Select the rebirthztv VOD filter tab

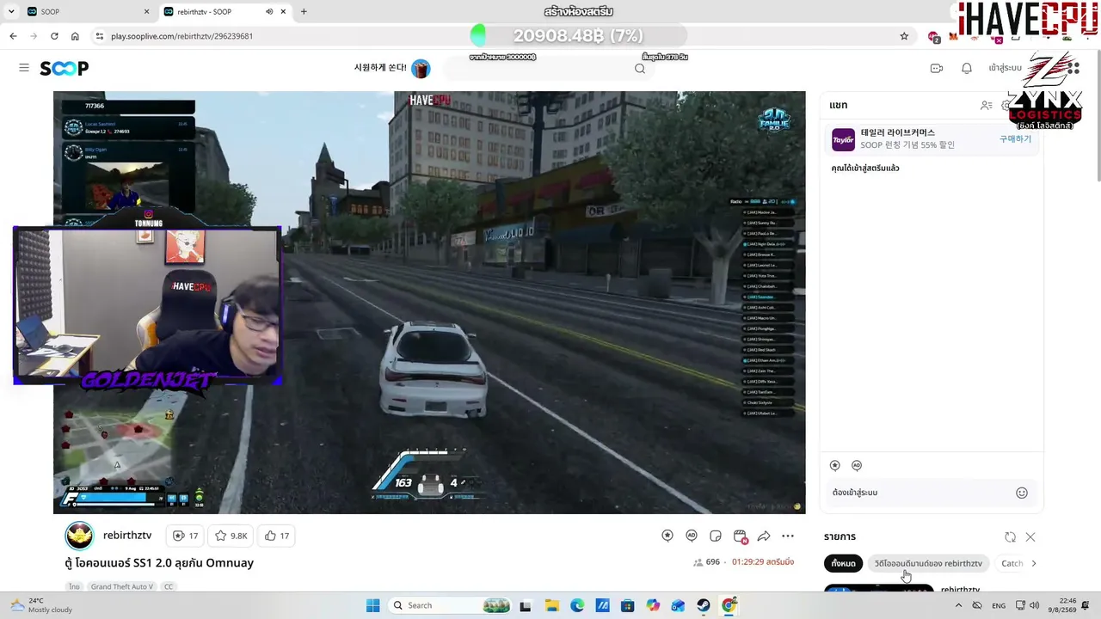(928, 563)
